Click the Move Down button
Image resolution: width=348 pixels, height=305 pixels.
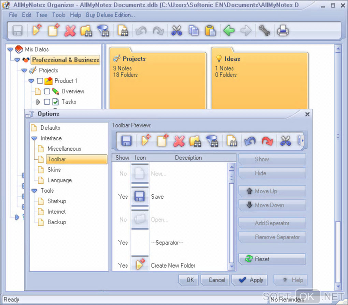tap(272, 205)
